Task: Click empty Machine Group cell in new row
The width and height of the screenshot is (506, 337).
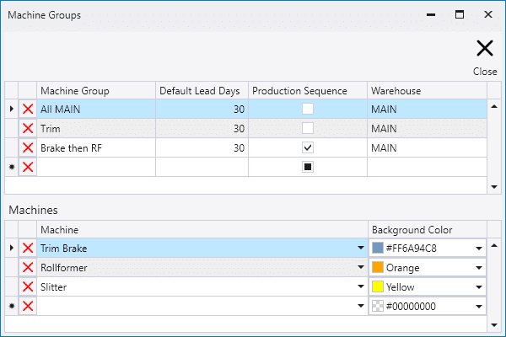Action: [96, 167]
